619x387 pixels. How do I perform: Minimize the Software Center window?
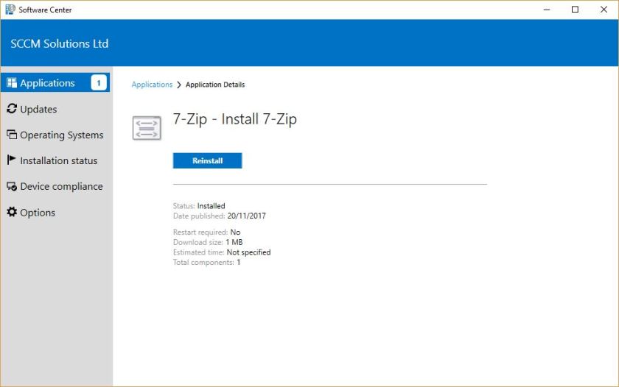[x=547, y=10]
